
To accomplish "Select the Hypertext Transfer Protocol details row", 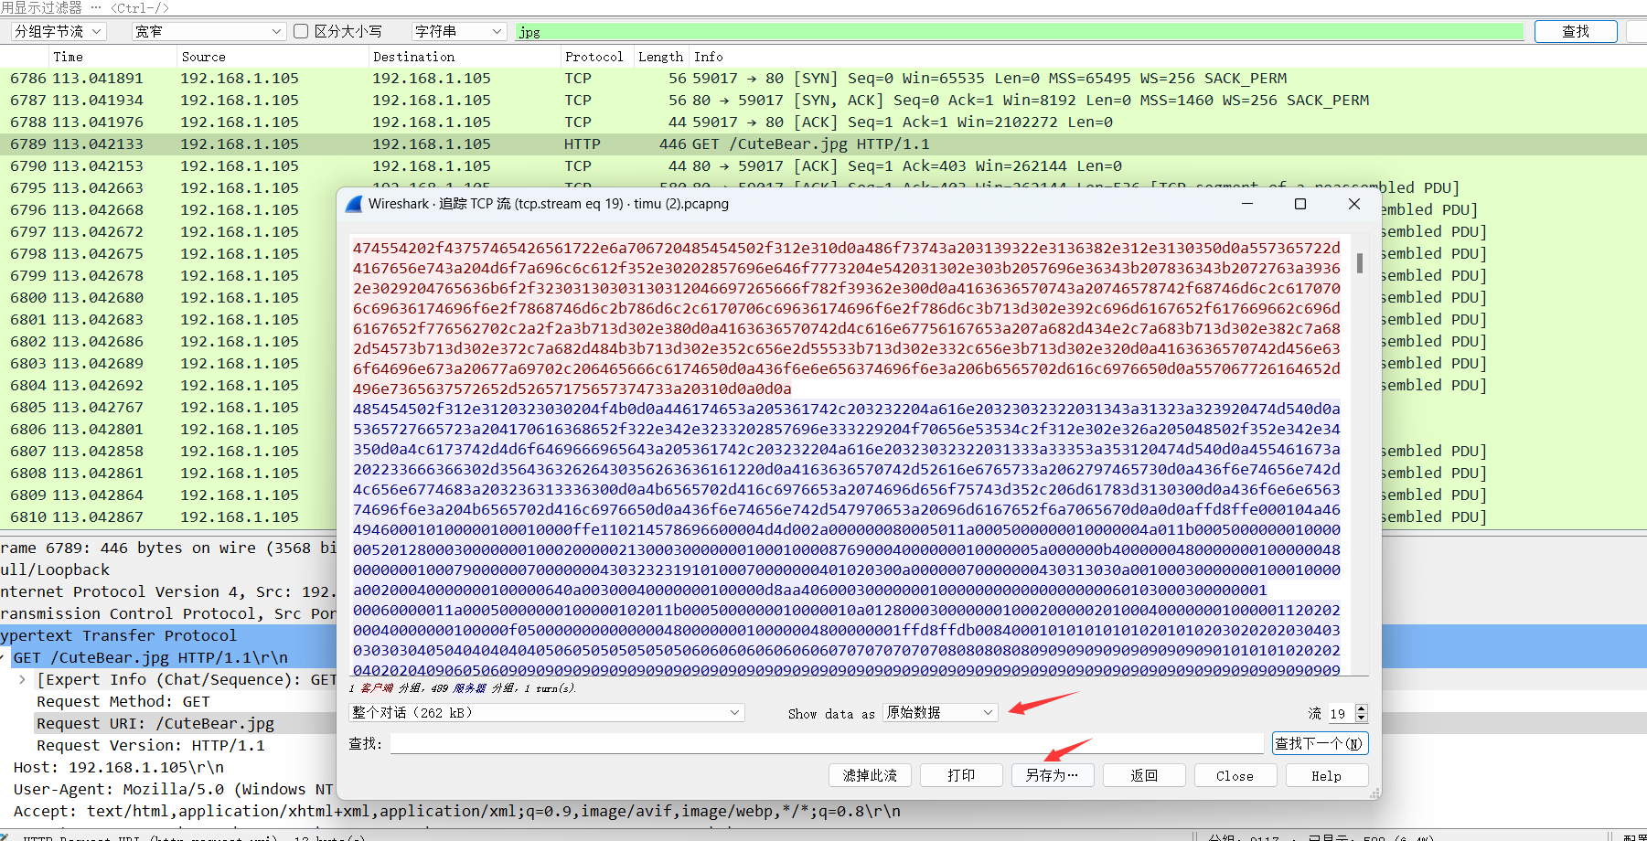I will tap(168, 636).
